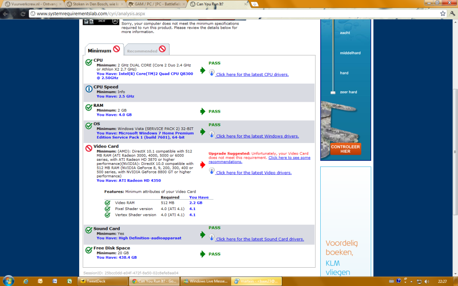The image size is (458, 286).
Task: Switch to the Vuurwerkcrew.nl browser tab
Action: point(33,4)
